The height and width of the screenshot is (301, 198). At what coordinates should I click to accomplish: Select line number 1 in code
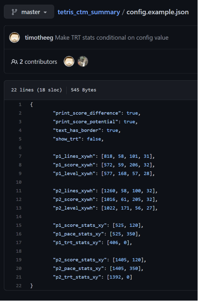pyautogui.click(x=20, y=104)
